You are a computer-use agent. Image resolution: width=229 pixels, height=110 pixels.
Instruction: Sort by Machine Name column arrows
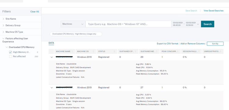(72, 52)
